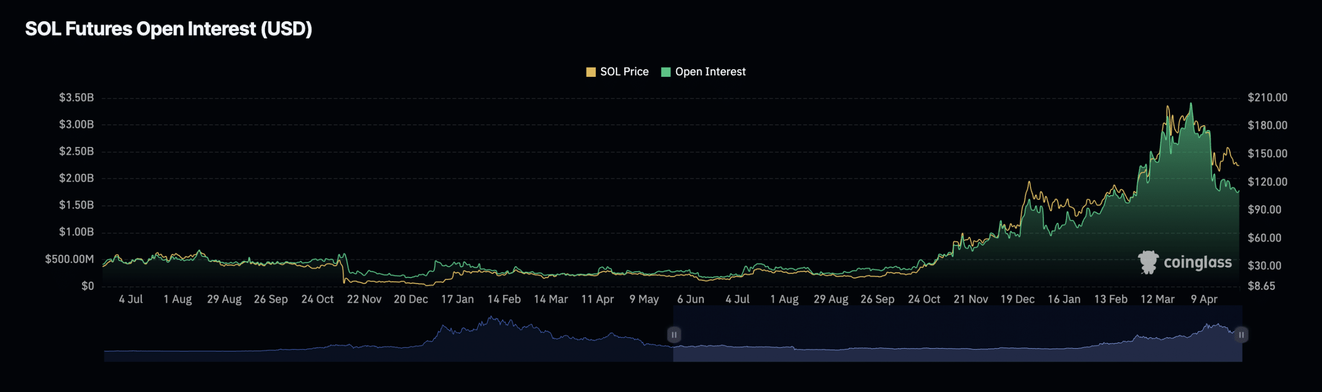This screenshot has width=1322, height=392.
Task: Click the $210.00 right axis label
Action: tap(1267, 97)
